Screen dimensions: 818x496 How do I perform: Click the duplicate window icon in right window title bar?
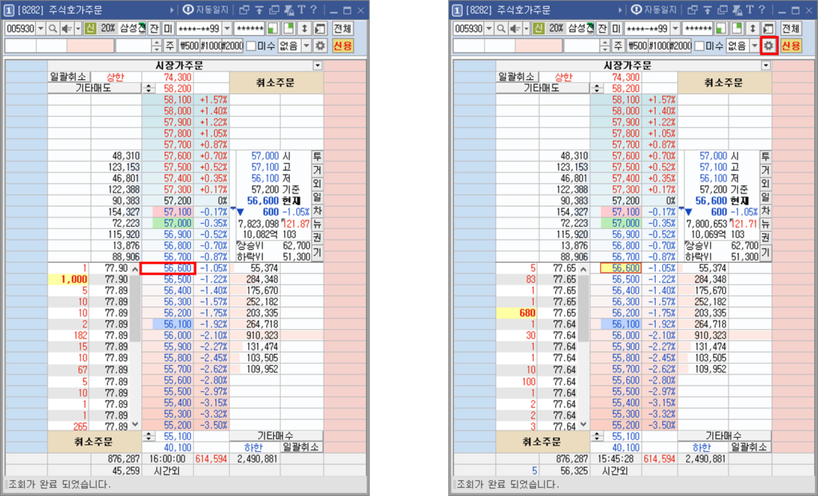click(722, 10)
